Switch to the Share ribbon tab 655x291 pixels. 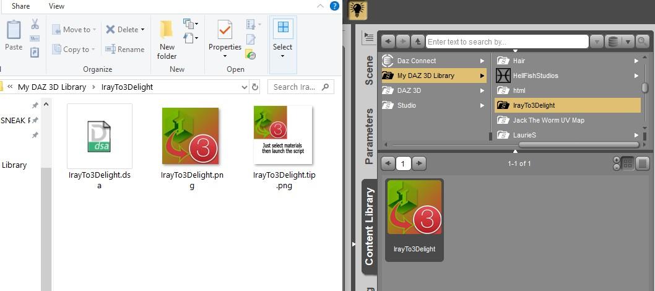point(20,6)
